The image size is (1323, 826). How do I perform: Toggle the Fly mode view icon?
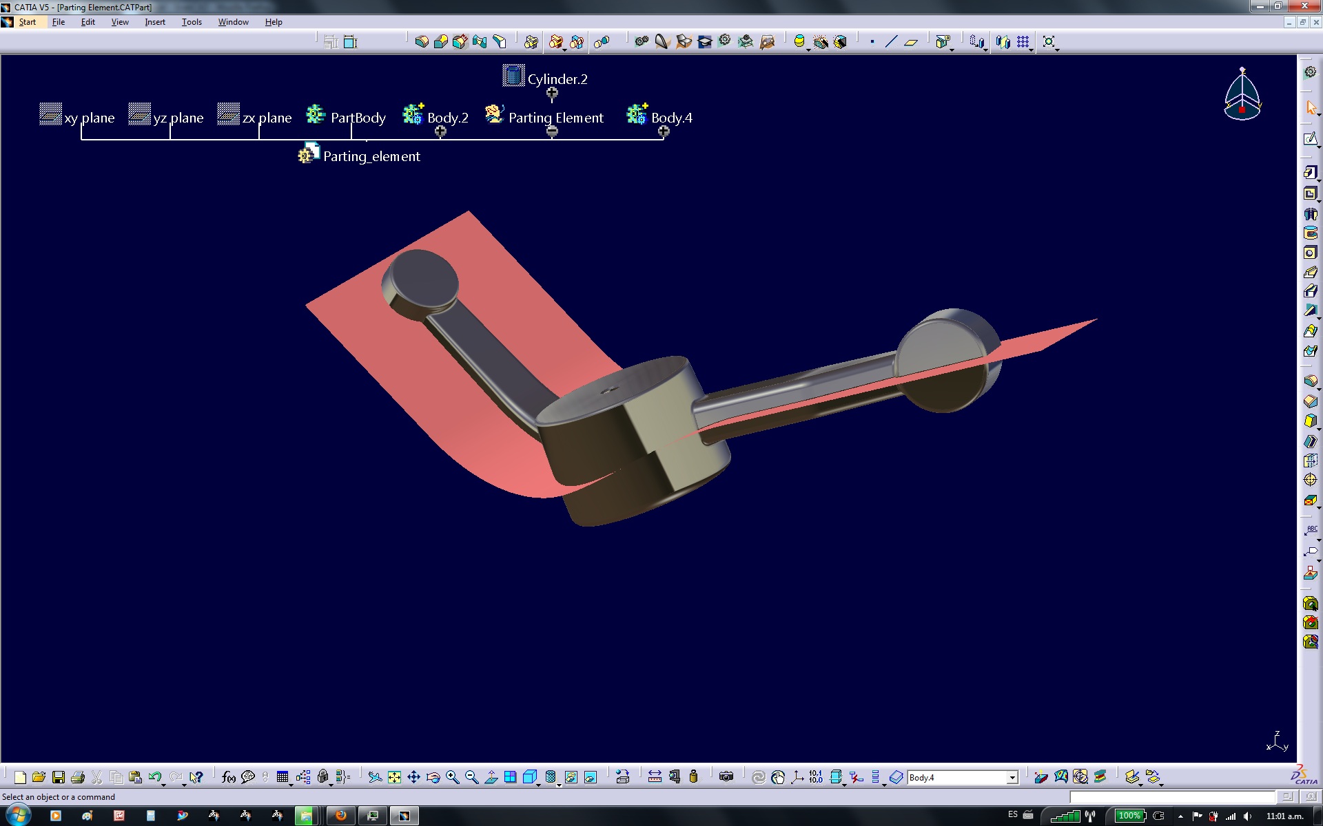tap(375, 777)
